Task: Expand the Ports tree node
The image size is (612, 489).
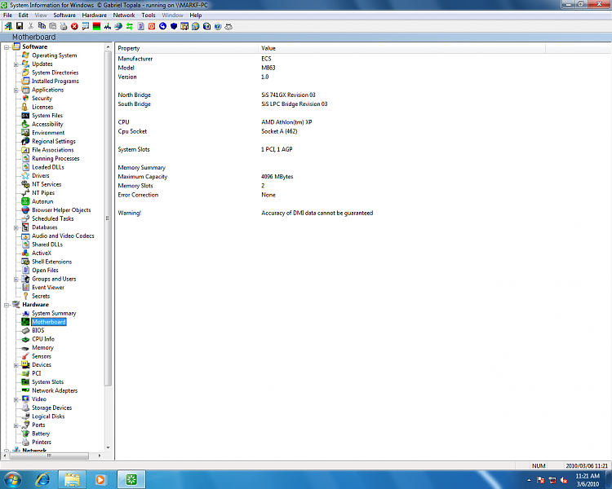Action: pyautogui.click(x=16, y=425)
